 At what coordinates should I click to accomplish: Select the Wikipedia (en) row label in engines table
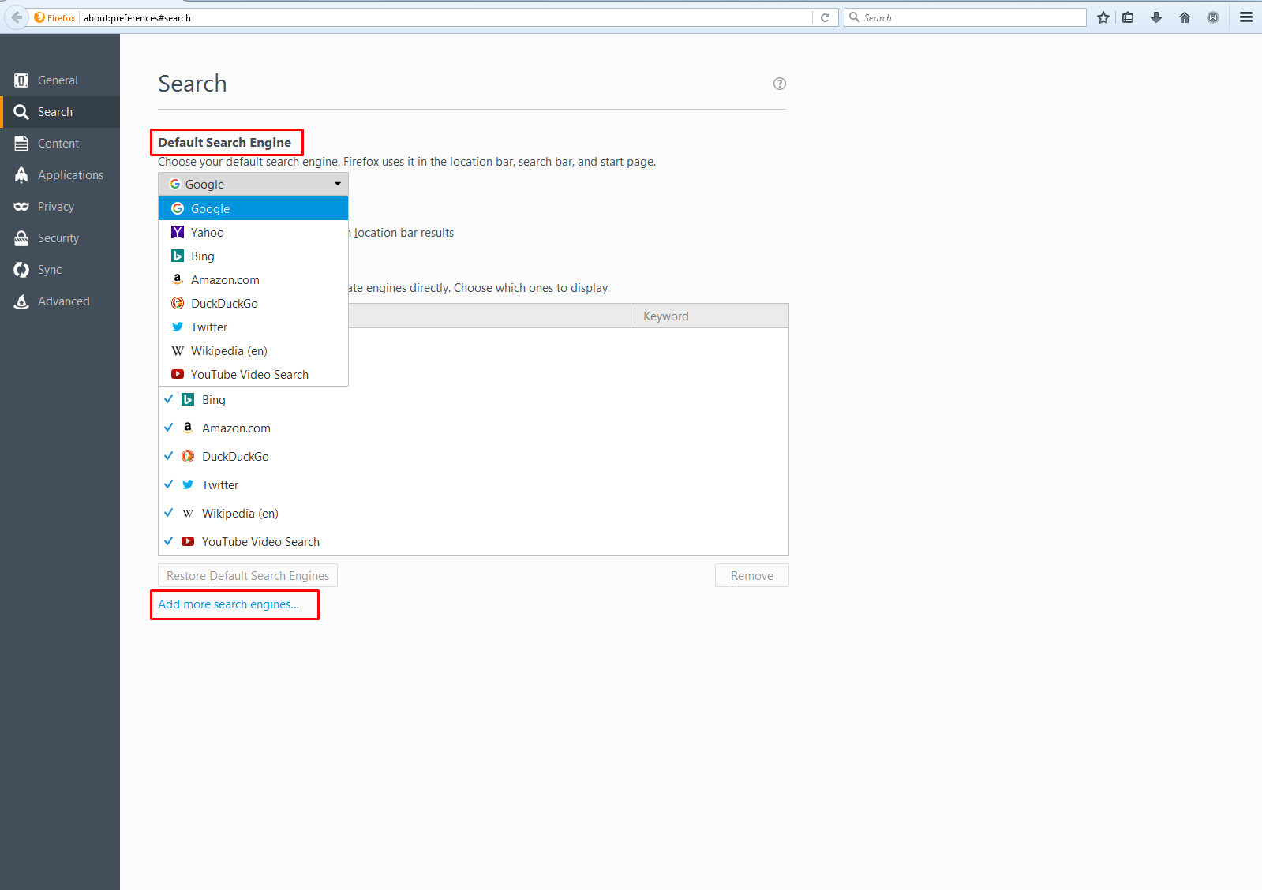240,514
